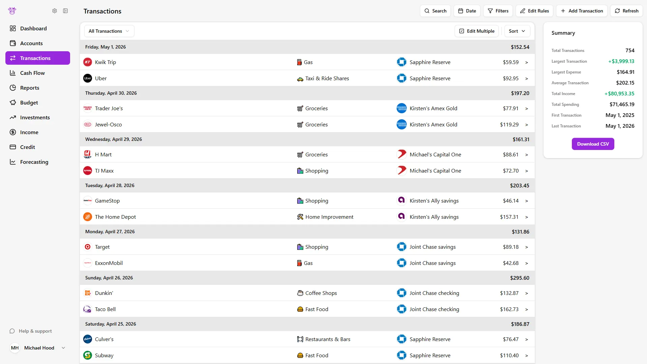Collapse the sidebar with the panel icon

point(65,11)
